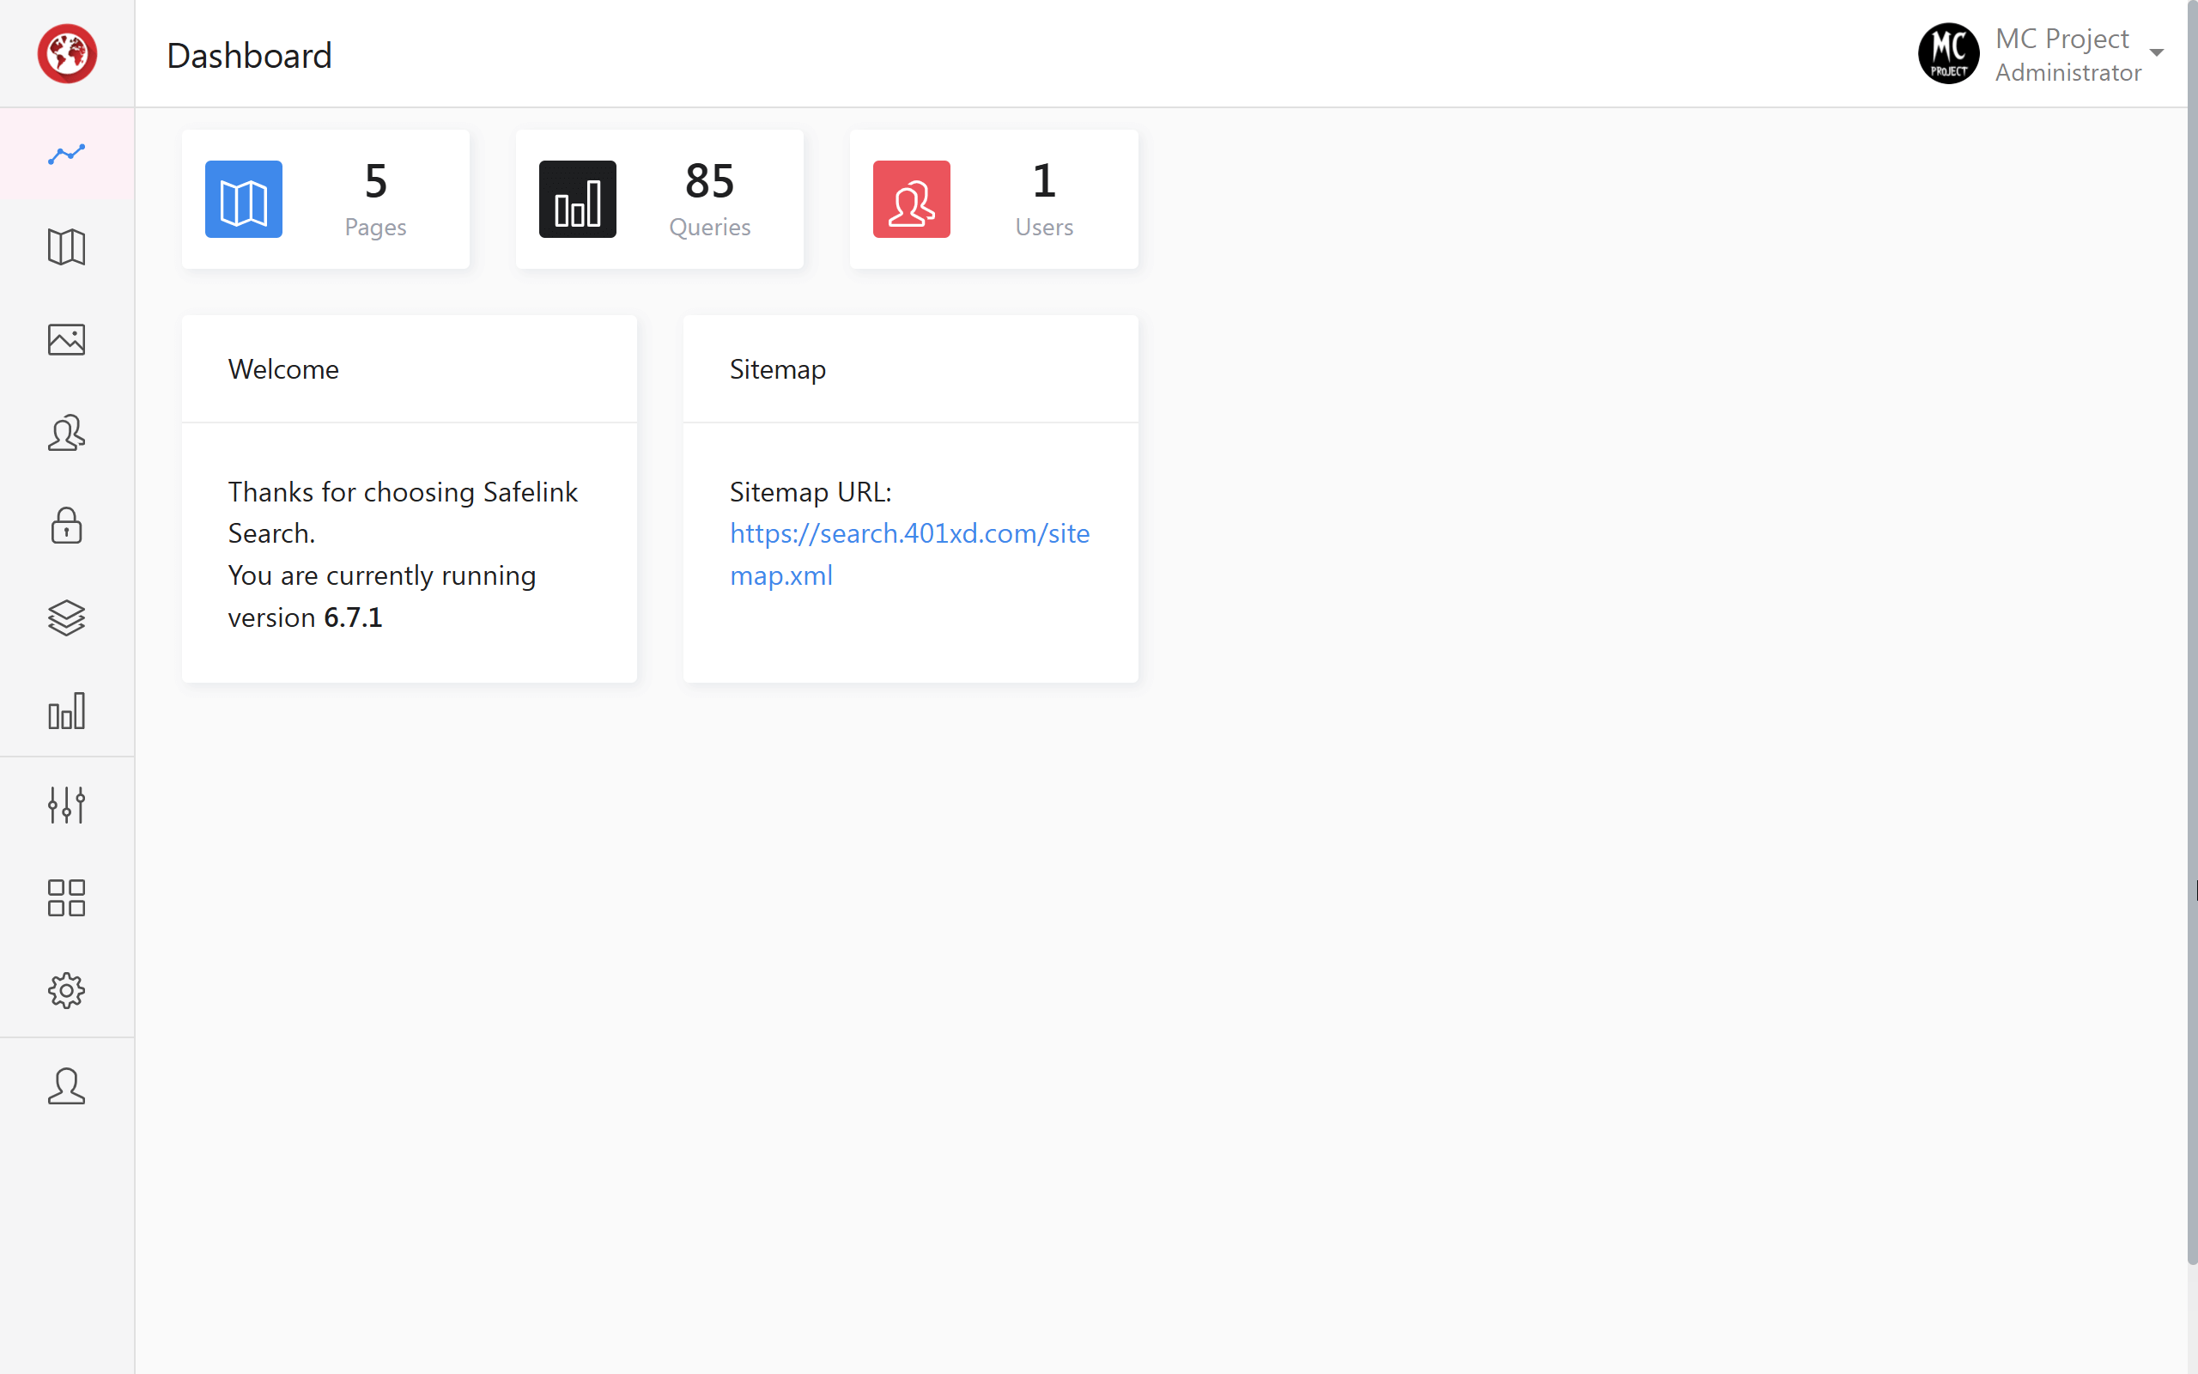Image resolution: width=2198 pixels, height=1374 pixels.
Task: Open the apps grid icon in sidebar
Action: tap(65, 898)
